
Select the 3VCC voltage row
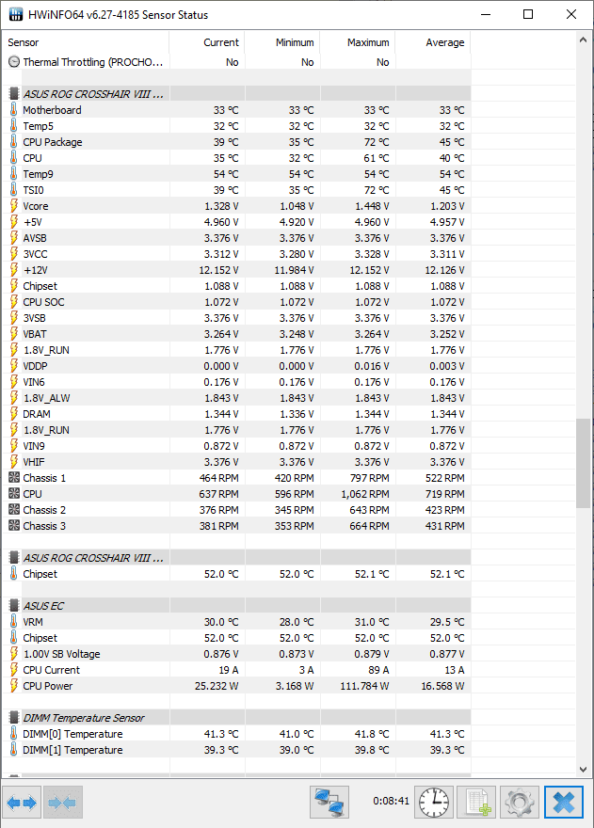click(x=236, y=254)
